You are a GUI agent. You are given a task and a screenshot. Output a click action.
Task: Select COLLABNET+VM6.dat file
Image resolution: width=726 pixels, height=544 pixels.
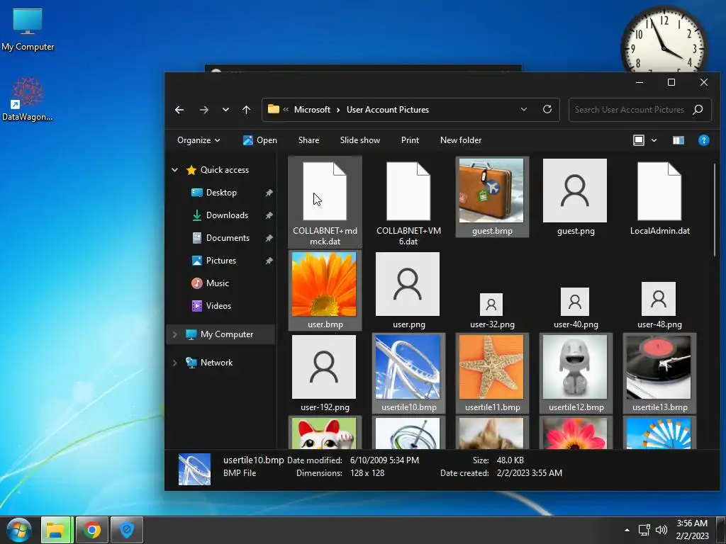(x=408, y=202)
